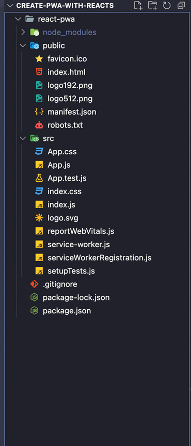Click the JS icon beside service-worker.js
The image size is (191, 446).
pyautogui.click(x=39, y=245)
